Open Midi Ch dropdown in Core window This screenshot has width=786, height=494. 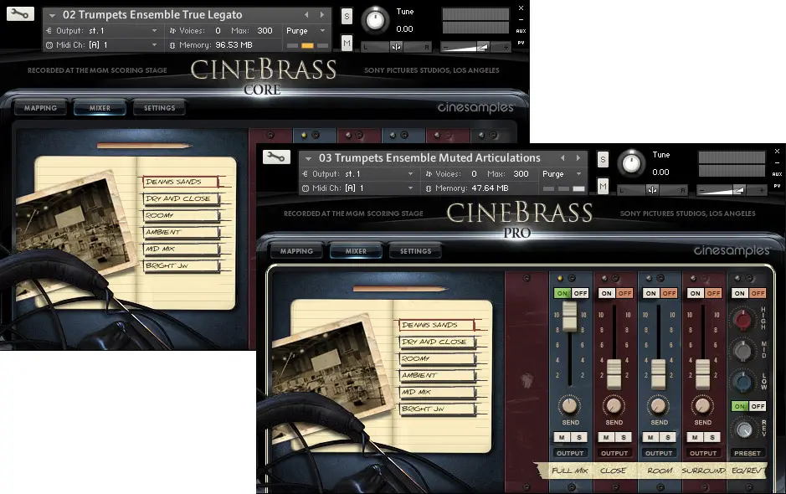click(154, 44)
